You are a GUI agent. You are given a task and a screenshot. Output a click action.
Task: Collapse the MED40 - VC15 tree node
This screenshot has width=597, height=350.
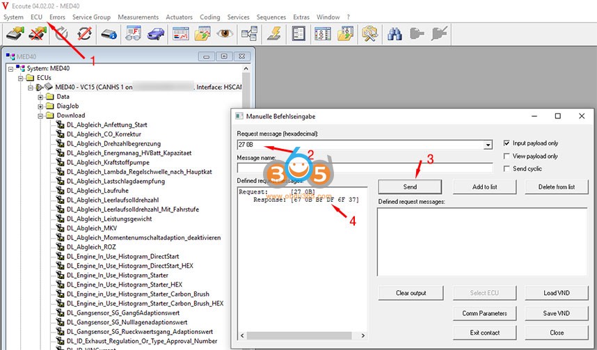point(31,87)
